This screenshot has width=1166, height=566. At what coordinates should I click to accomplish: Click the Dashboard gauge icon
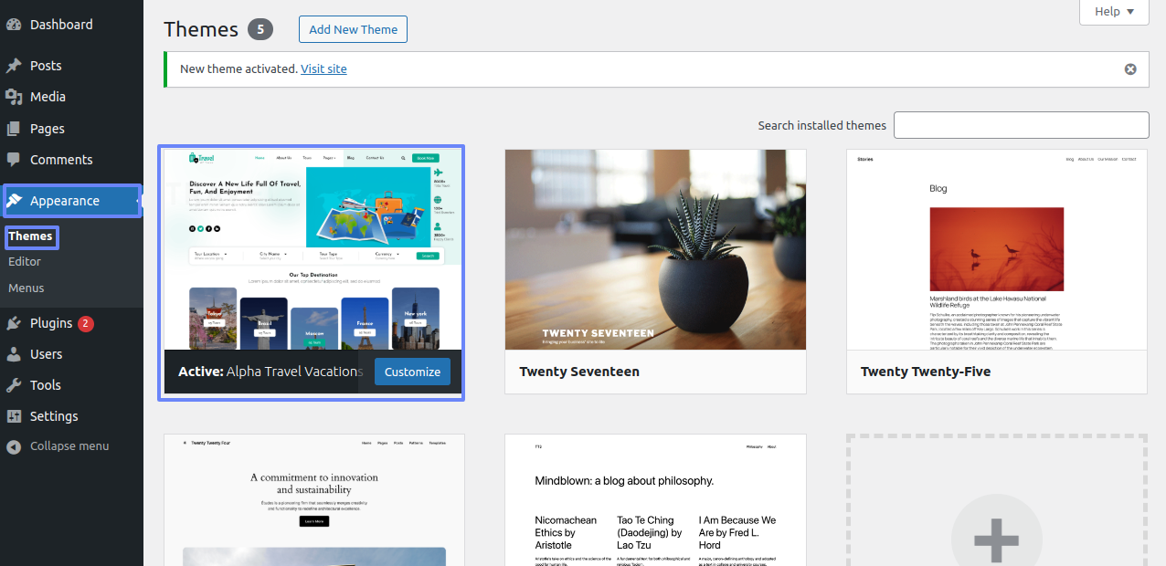[x=14, y=25]
